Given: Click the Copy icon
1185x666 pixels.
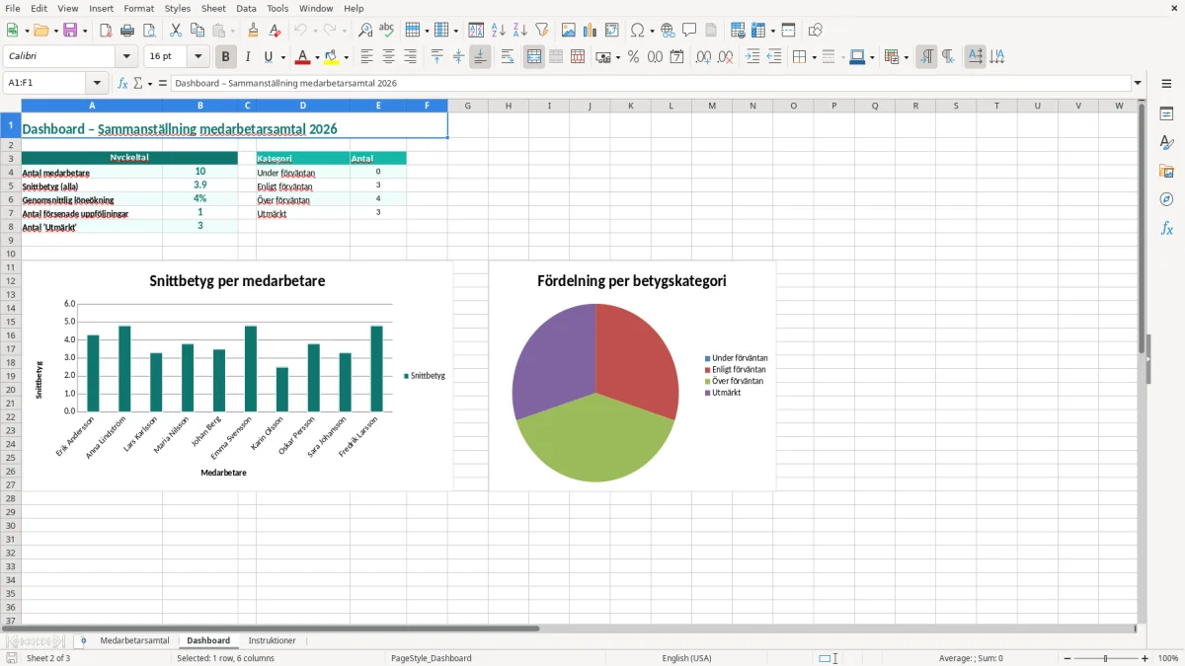Looking at the screenshot, I should [197, 31].
